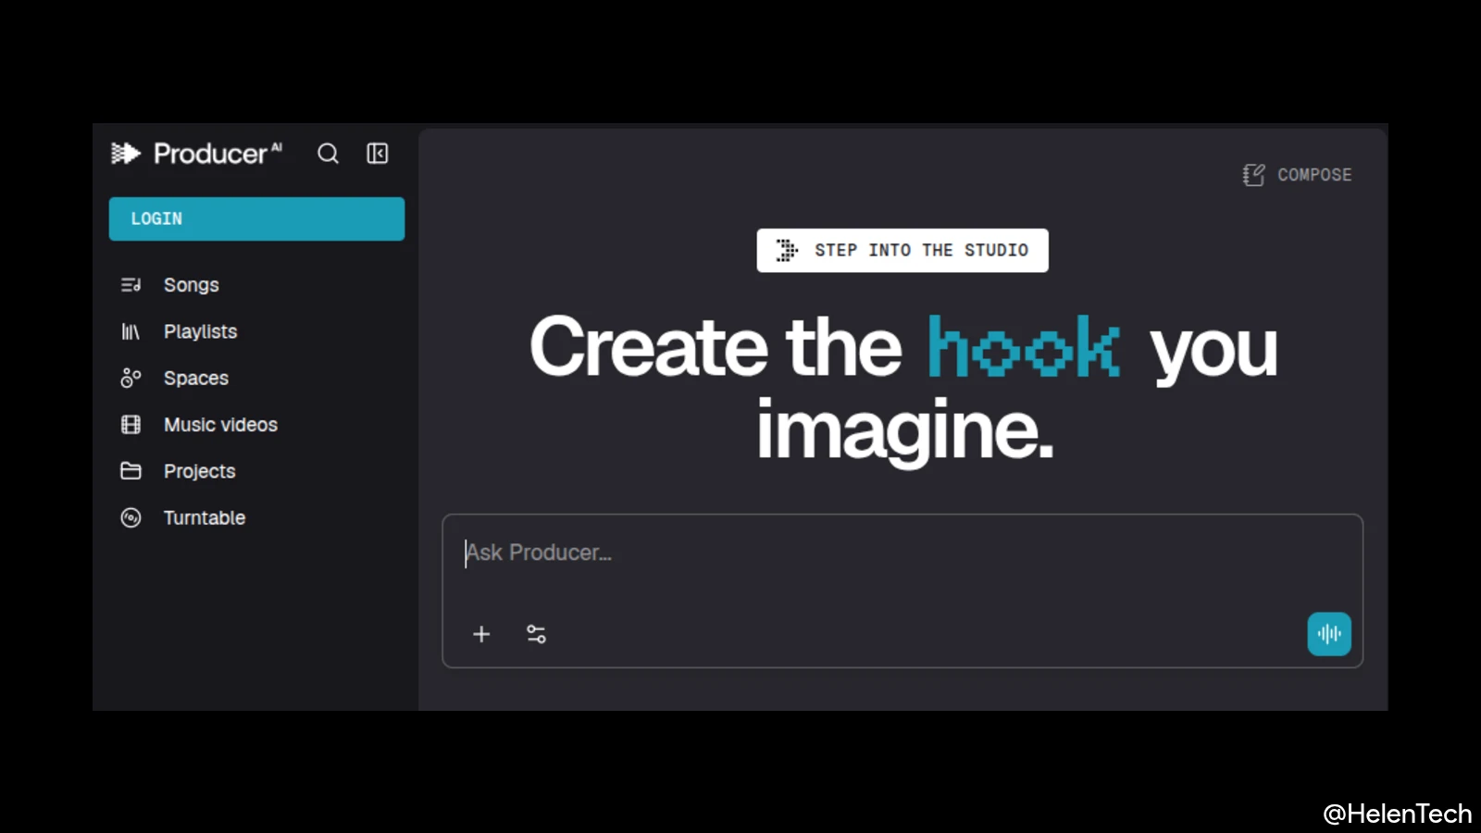Go to Playlists in the sidebar
Screen dimensions: 1481x833
coord(200,331)
